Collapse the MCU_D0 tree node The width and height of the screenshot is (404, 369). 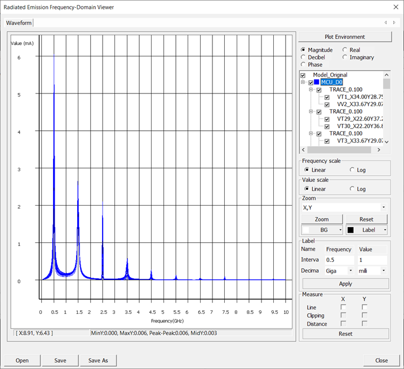pos(303,82)
